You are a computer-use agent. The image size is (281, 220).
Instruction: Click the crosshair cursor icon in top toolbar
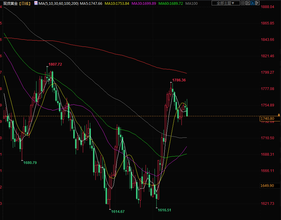point(243,3)
